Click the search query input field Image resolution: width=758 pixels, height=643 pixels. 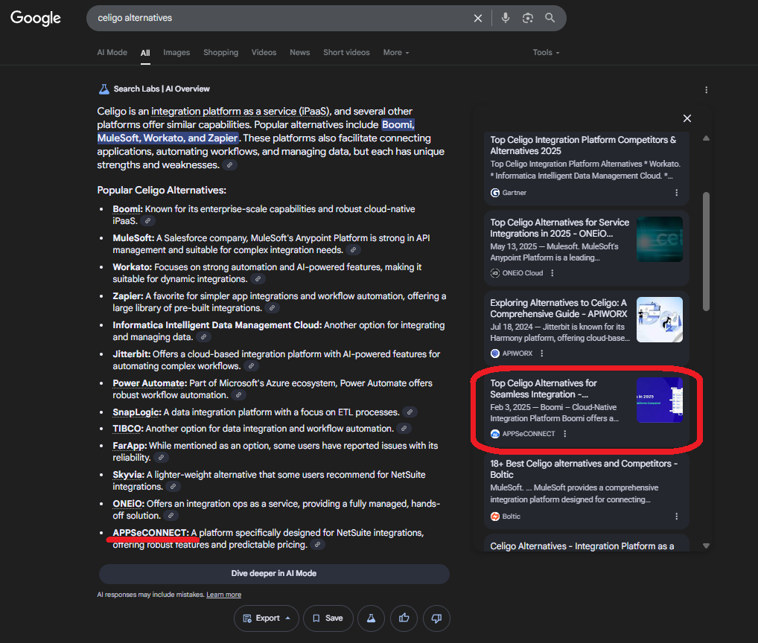281,19
